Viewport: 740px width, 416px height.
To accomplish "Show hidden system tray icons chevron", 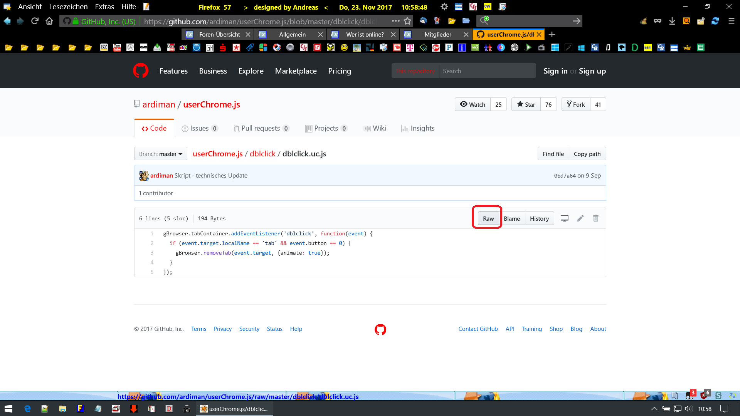I will tap(654, 409).
